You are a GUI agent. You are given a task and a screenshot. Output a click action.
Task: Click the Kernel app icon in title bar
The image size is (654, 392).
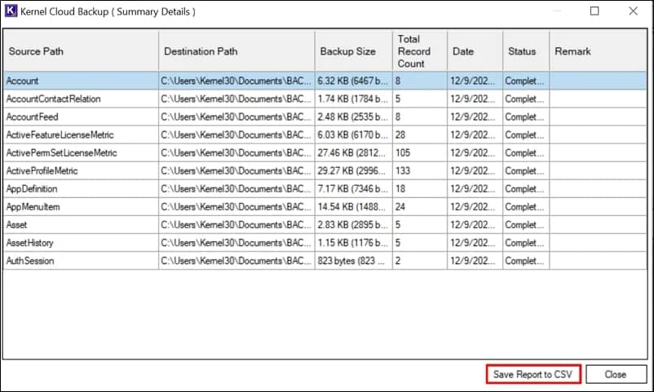pos(11,11)
